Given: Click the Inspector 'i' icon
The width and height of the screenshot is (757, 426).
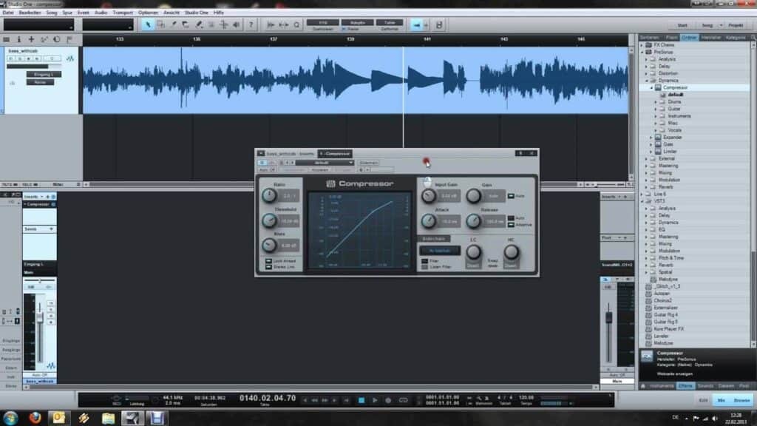Looking at the screenshot, I should 18,39.
